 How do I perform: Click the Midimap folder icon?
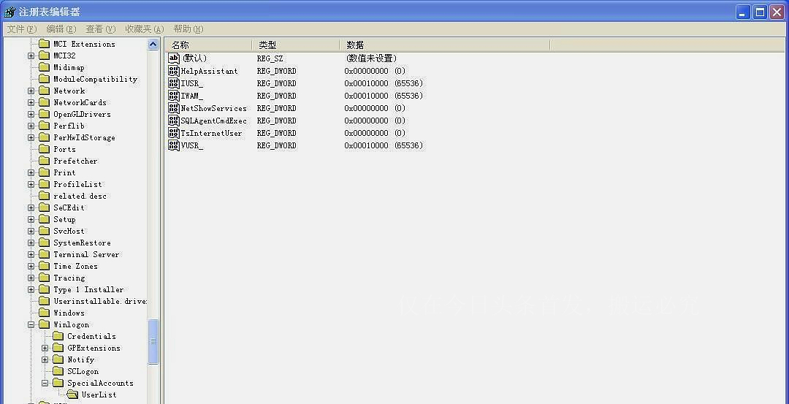(x=45, y=67)
